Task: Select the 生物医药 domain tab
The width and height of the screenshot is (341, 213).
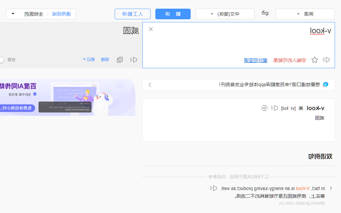Action: tap(34, 14)
